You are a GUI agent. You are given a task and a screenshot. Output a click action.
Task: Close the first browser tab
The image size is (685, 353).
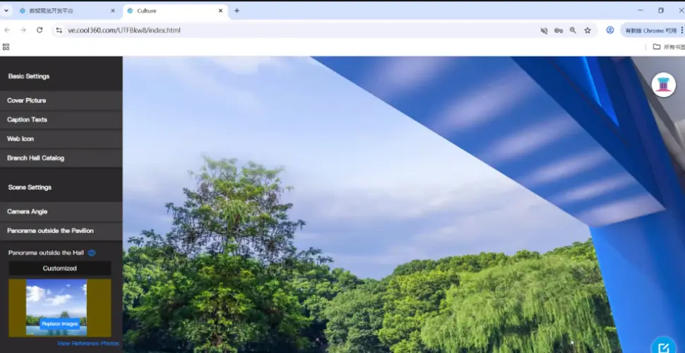113,11
